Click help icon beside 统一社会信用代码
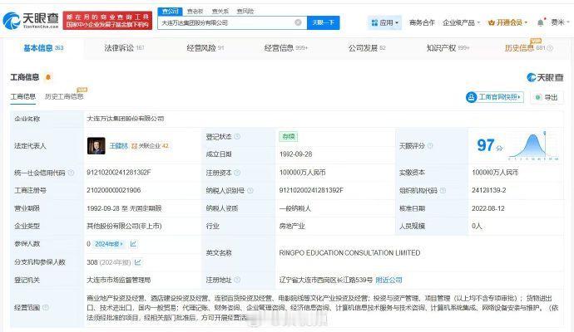 71,173
